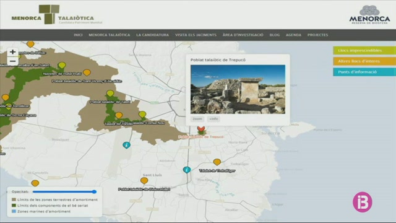Click the green Navetes de Rafal Rubí marker

click(x=62, y=66)
